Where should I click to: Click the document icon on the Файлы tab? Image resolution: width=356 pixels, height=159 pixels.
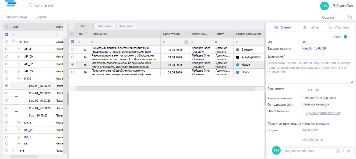tap(304, 27)
